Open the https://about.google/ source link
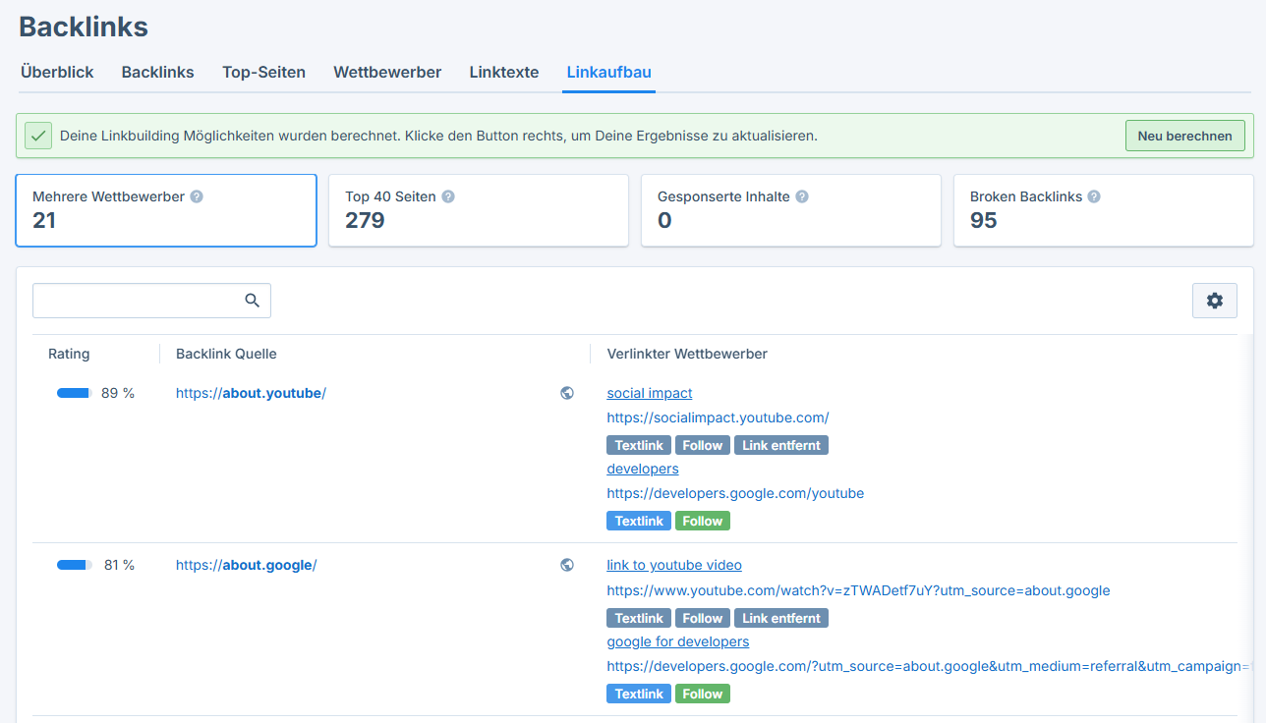The height and width of the screenshot is (723, 1266). click(x=246, y=565)
